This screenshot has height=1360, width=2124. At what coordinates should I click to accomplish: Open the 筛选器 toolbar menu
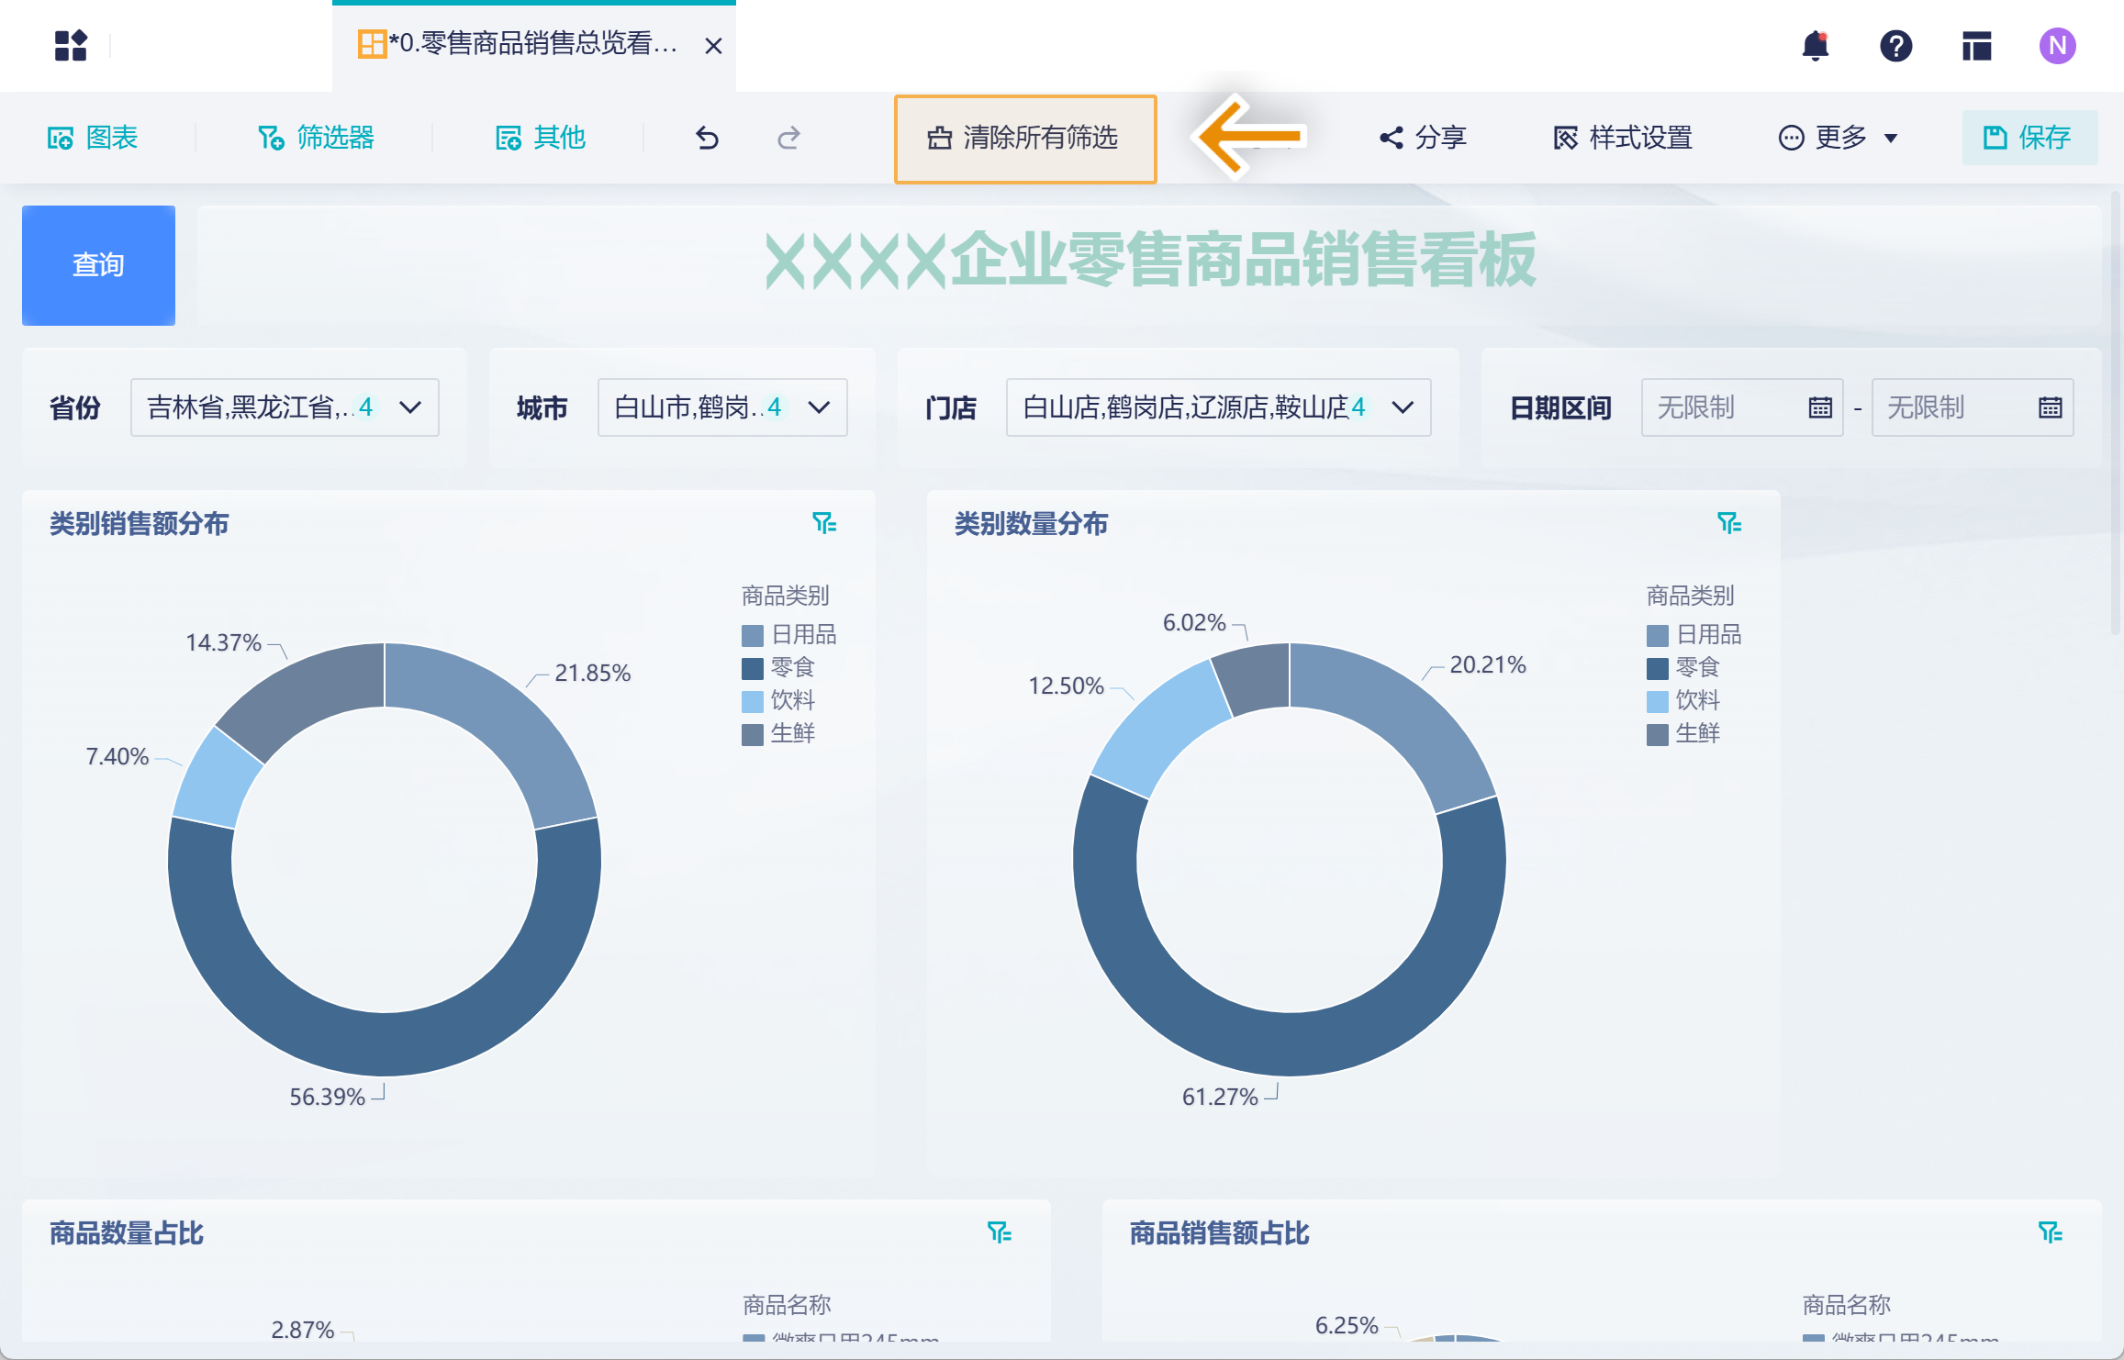point(317,138)
